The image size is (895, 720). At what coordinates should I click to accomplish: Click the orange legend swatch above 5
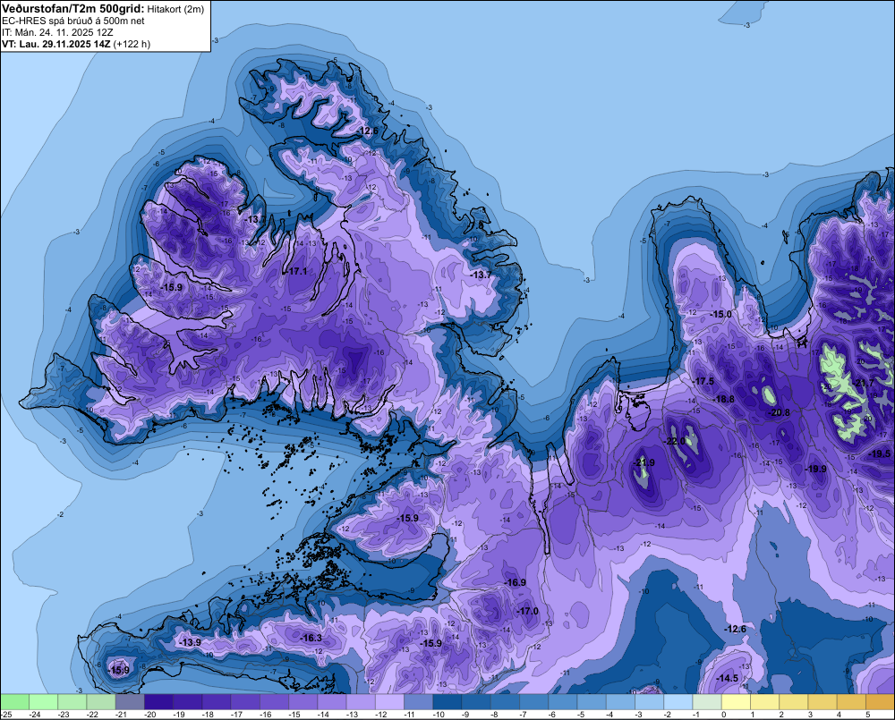[880, 702]
